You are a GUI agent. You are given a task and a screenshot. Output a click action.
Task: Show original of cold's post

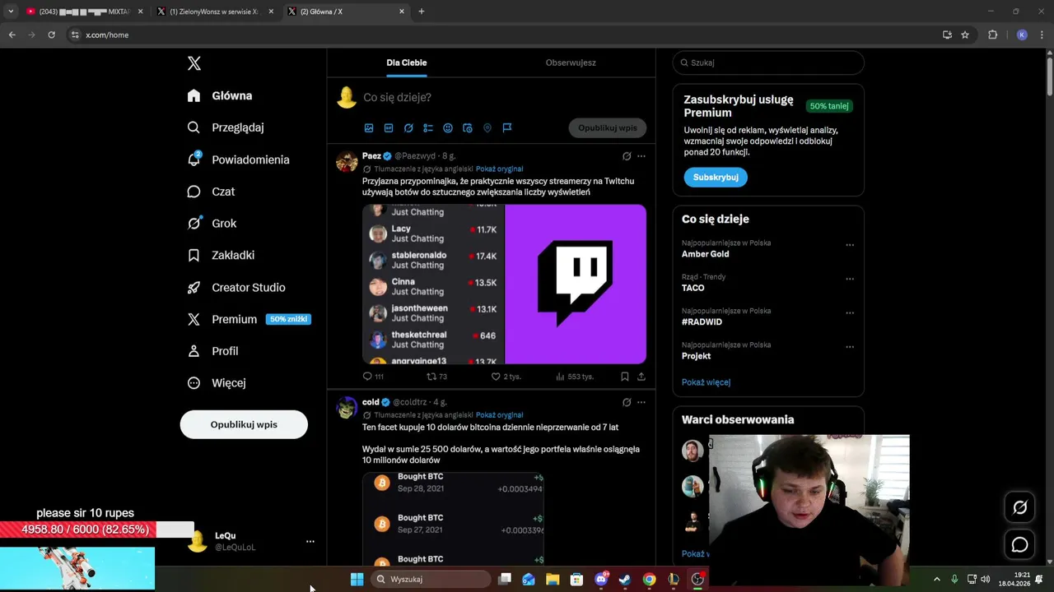coord(499,415)
